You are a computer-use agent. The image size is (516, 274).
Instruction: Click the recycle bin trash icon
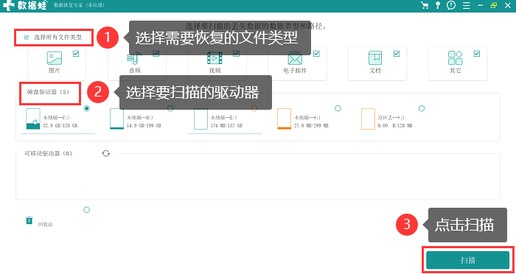point(29,220)
